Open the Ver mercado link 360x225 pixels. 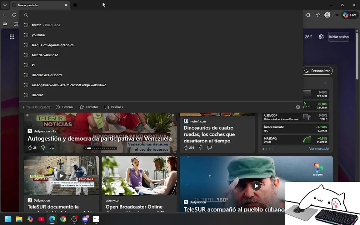click(319, 148)
